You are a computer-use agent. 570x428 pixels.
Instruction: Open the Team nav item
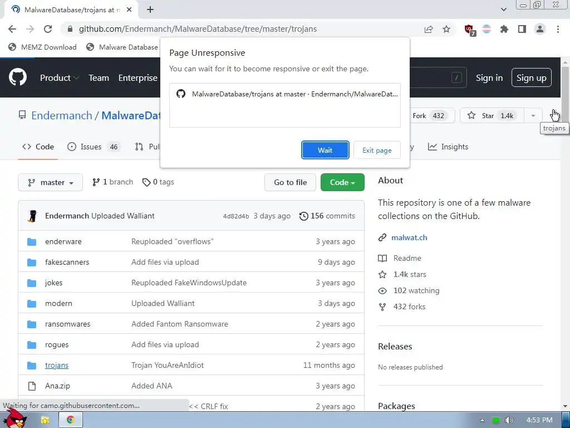99,78
